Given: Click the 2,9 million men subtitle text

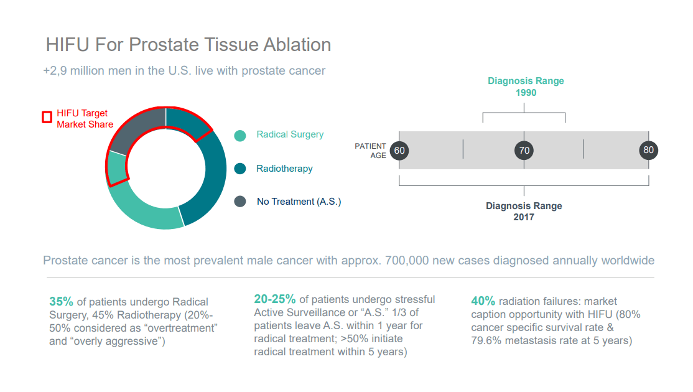Looking at the screenshot, I should click(184, 71).
